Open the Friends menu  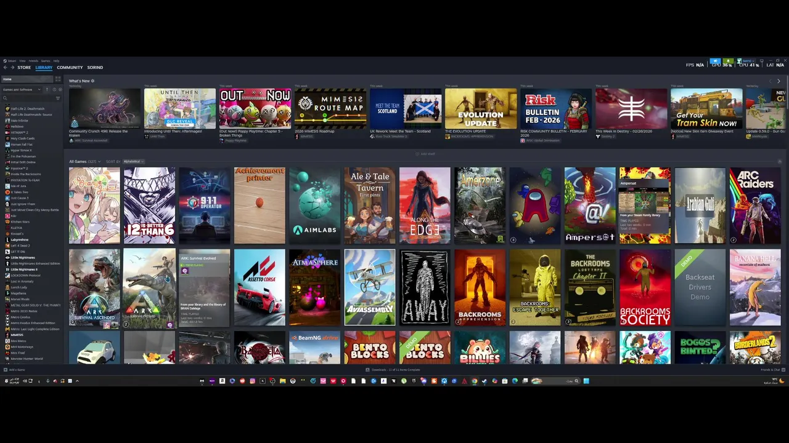coord(33,61)
